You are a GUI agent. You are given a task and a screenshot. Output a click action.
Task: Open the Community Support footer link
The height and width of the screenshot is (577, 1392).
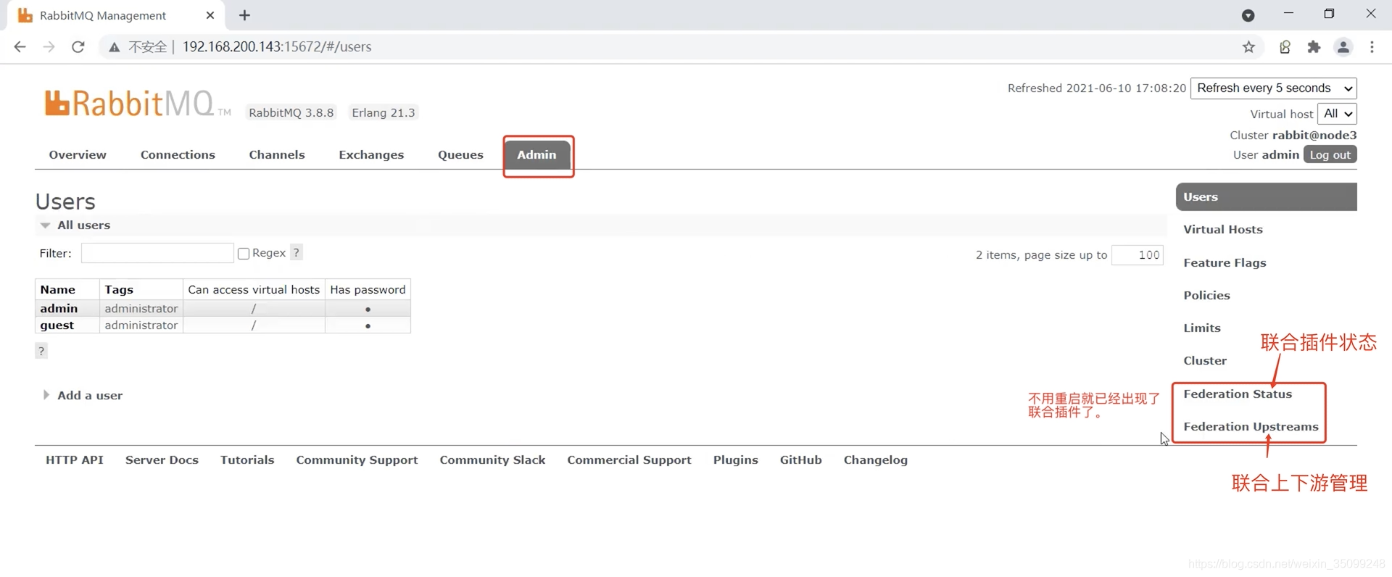click(x=357, y=460)
